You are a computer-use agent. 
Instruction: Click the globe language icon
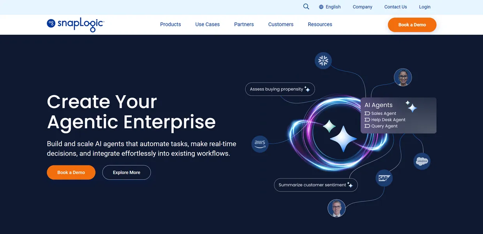tap(321, 7)
